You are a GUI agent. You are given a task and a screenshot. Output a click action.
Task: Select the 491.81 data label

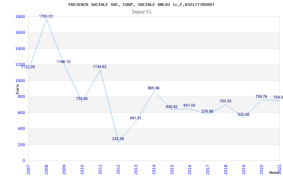point(135,118)
